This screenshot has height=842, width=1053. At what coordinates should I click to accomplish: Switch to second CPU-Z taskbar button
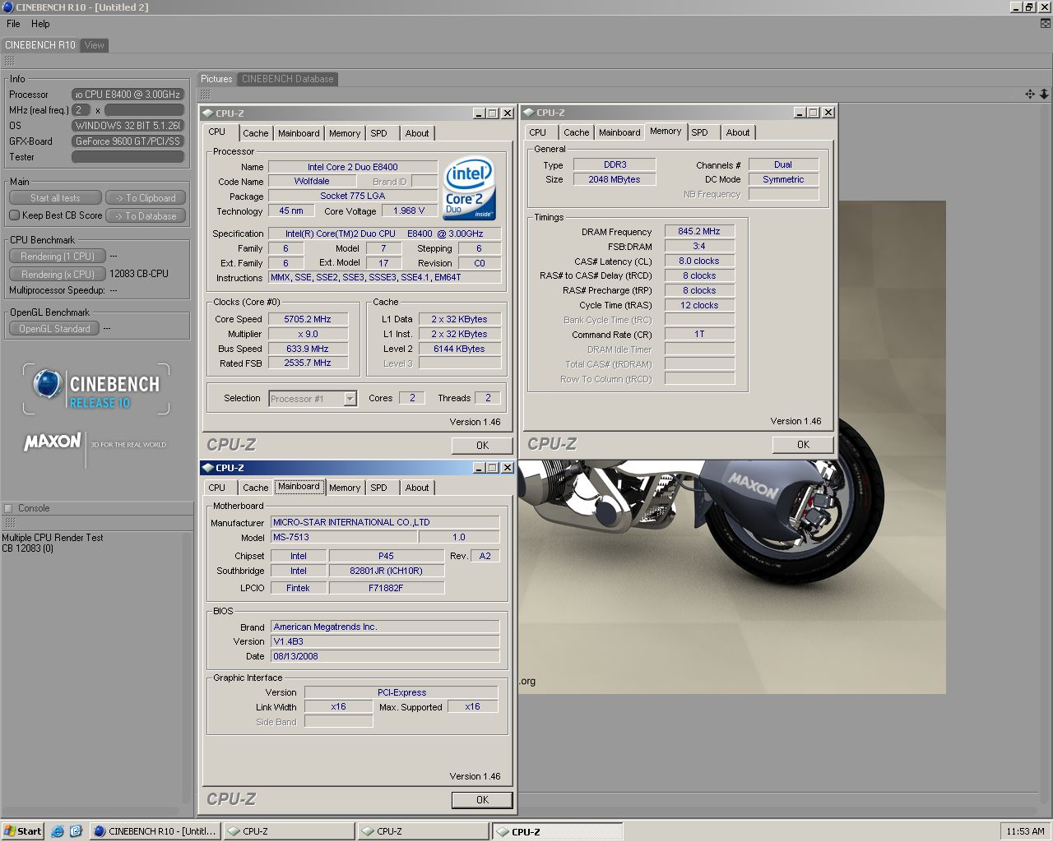pos(423,831)
